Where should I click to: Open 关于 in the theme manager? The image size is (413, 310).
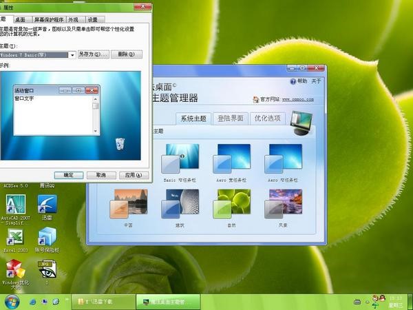click(x=316, y=81)
